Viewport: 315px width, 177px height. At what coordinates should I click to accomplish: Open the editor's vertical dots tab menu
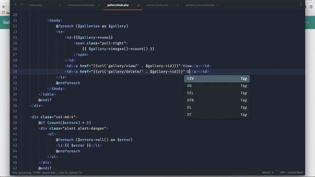point(301,4)
